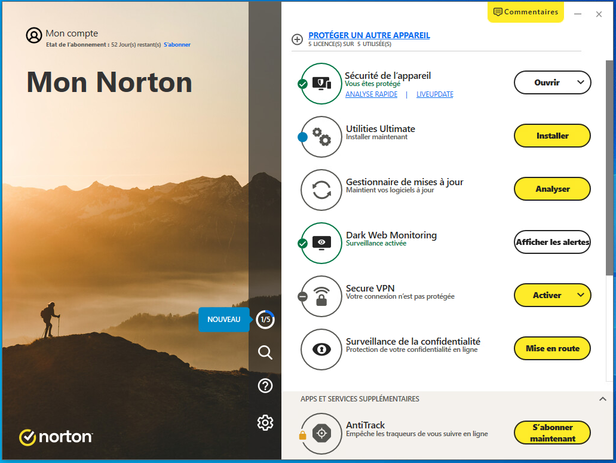
Task: Click the Secure VPN title text
Action: pyautogui.click(x=370, y=288)
